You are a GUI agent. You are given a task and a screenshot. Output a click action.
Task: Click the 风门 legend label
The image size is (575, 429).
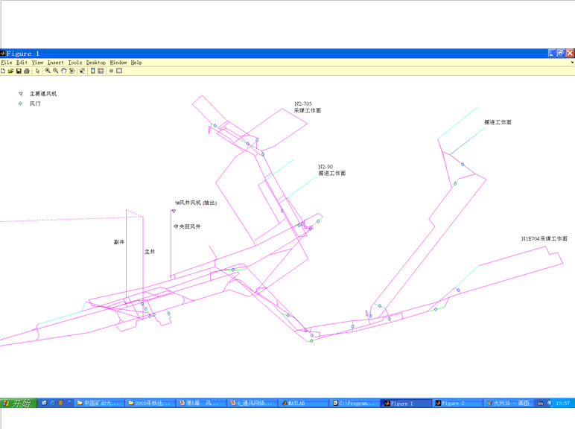[x=35, y=104]
